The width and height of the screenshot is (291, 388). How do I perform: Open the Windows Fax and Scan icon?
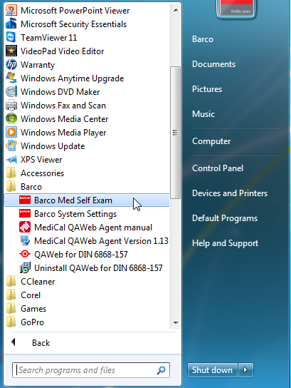tap(11, 106)
